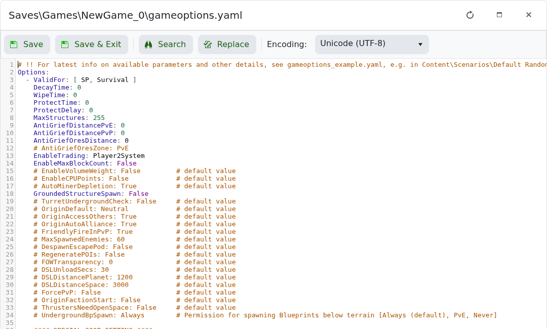Click '# OriginAccessOthers: True' comment

85,217
